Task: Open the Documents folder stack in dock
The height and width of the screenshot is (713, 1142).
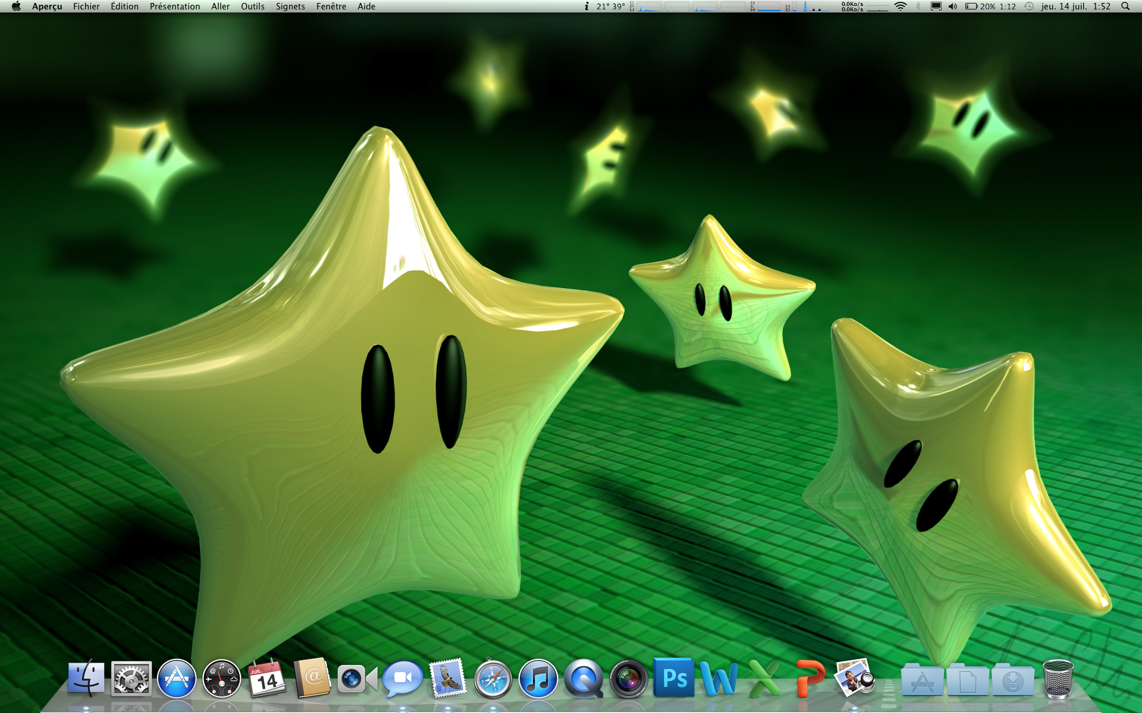Action: [967, 679]
